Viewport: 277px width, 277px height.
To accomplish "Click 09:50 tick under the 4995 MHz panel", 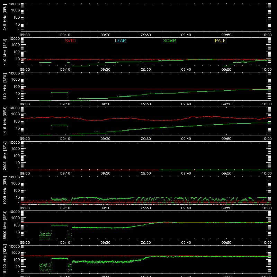I will pos(226,208).
